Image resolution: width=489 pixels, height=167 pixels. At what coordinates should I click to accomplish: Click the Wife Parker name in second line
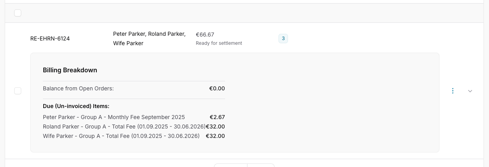[128, 43]
